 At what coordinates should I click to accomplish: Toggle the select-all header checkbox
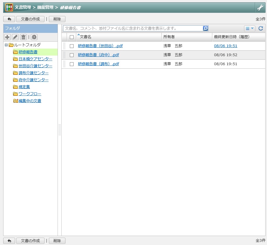[72, 37]
